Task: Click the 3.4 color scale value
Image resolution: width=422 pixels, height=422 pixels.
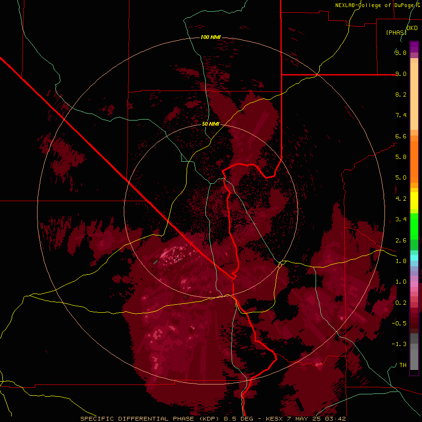Action: point(401,219)
